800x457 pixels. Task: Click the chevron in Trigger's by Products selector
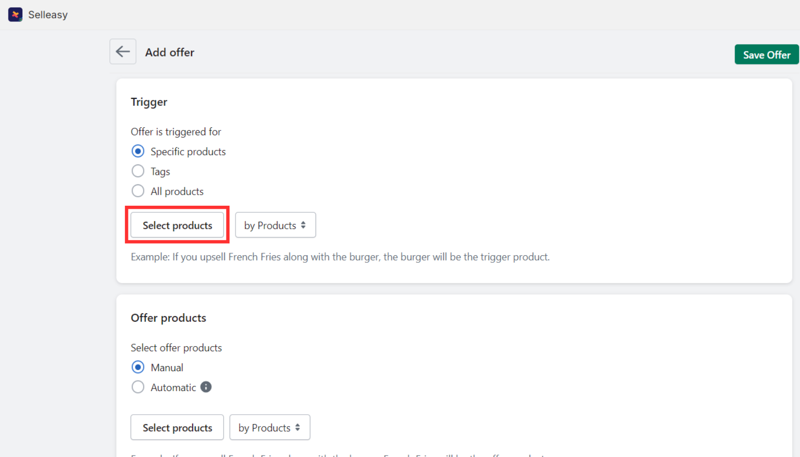pos(304,225)
